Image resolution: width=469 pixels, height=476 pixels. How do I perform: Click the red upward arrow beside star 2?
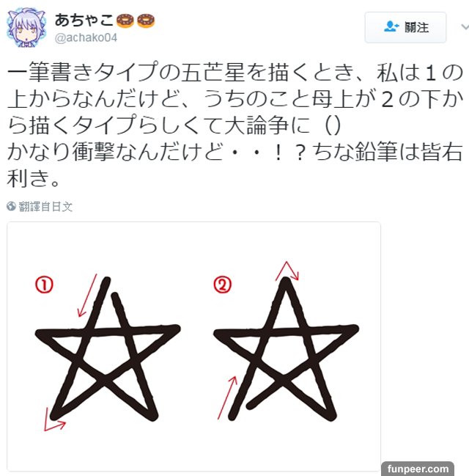click(227, 398)
